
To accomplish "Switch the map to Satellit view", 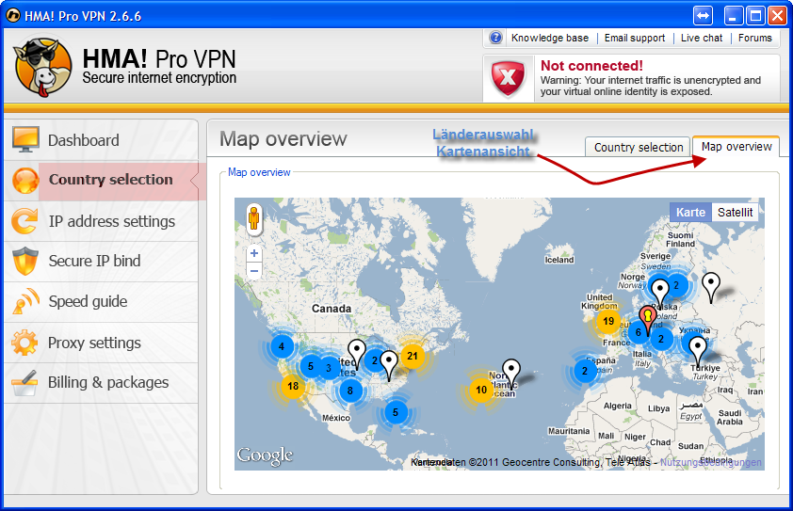I will point(735,213).
